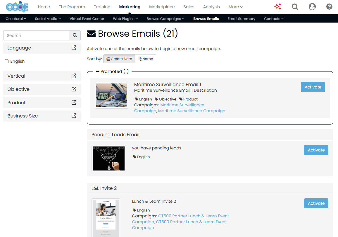Open Email Summary
The height and width of the screenshot is (237, 338).
click(242, 18)
